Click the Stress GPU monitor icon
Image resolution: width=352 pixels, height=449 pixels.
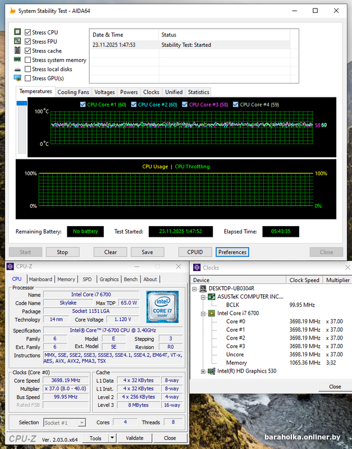(x=17, y=78)
